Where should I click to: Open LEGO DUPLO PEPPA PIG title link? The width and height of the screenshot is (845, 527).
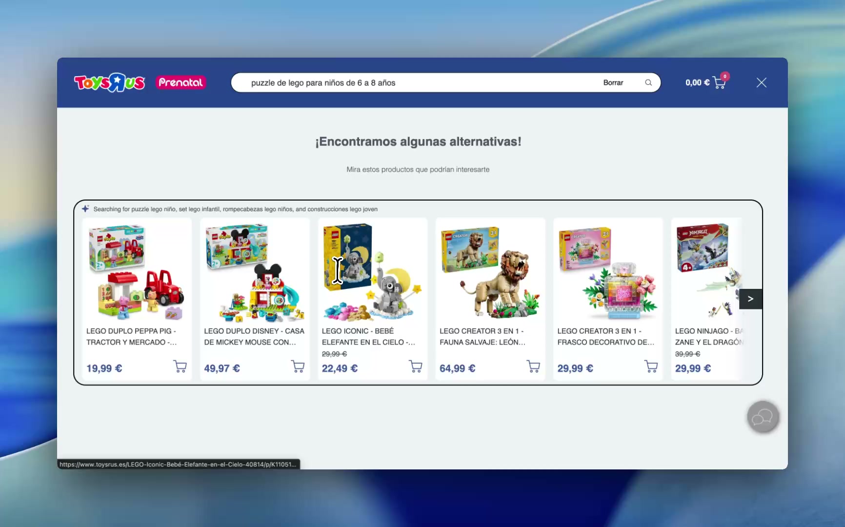(x=131, y=337)
